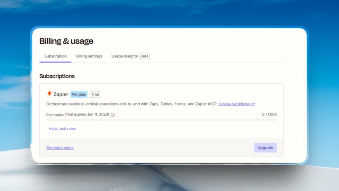
Task: Click the Trial badge
Action: coord(95,95)
